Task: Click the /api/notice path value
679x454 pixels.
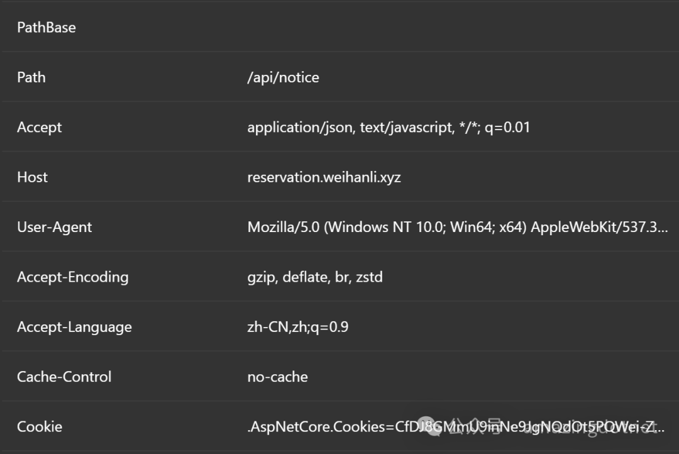Action: coord(283,77)
